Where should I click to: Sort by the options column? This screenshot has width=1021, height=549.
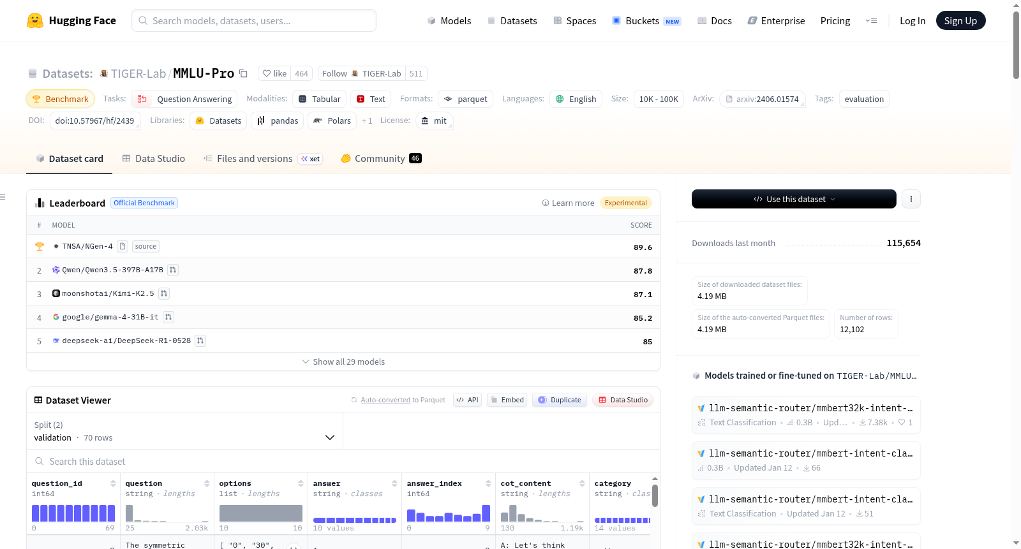tap(301, 483)
